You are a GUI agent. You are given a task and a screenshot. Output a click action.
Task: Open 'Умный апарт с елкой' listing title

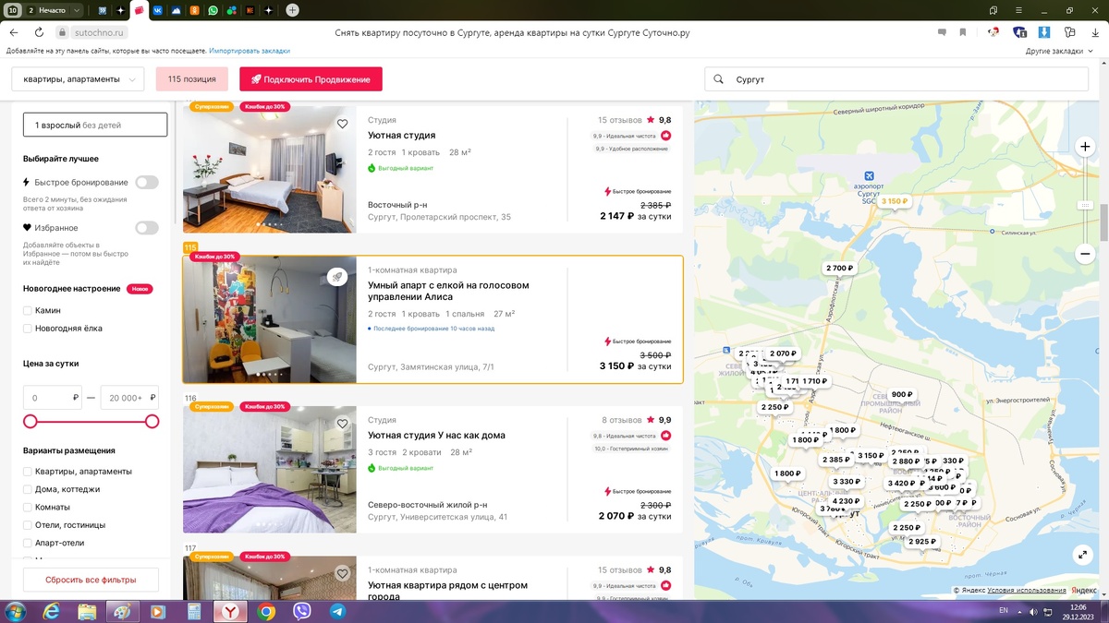click(x=448, y=291)
